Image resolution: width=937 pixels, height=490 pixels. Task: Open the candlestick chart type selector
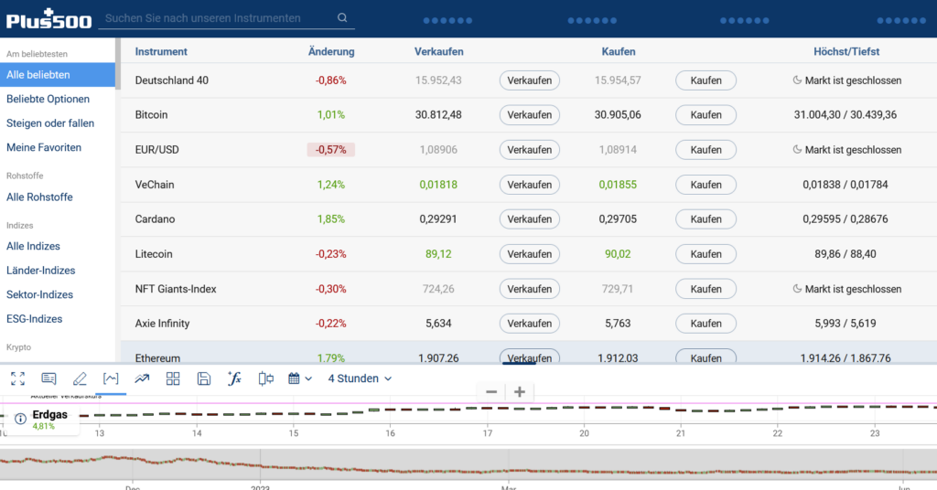point(266,378)
